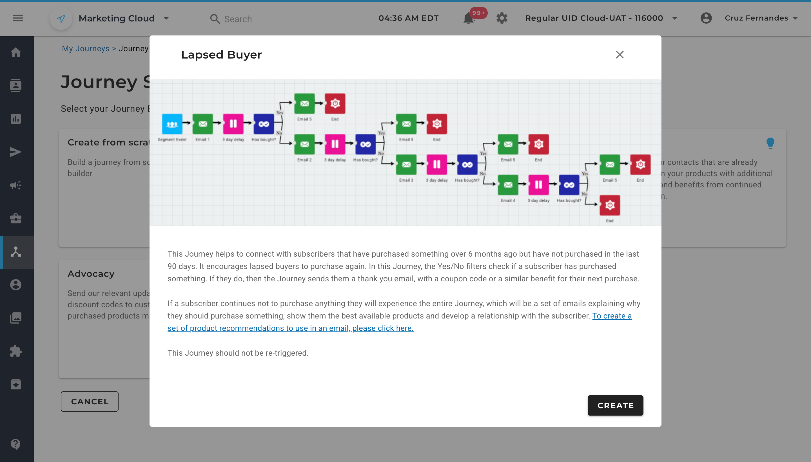Open the notifications bell with 99+ badge
Viewport: 811px width, 462px height.
pos(469,18)
